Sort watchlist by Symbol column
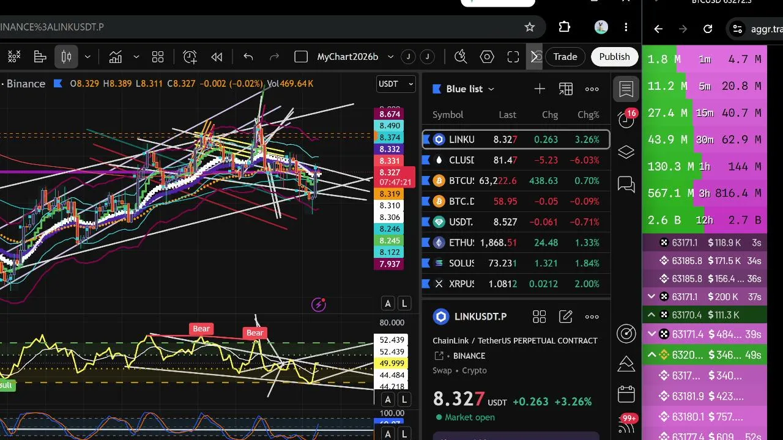 pyautogui.click(x=448, y=115)
